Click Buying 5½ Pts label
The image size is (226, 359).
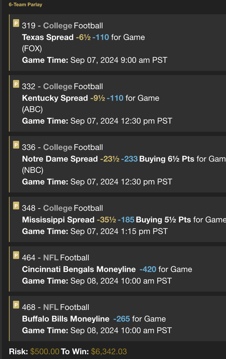(163, 220)
